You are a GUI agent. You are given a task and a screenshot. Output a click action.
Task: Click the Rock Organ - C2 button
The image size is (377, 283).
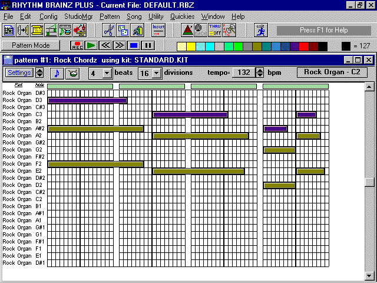pyautogui.click(x=332, y=73)
